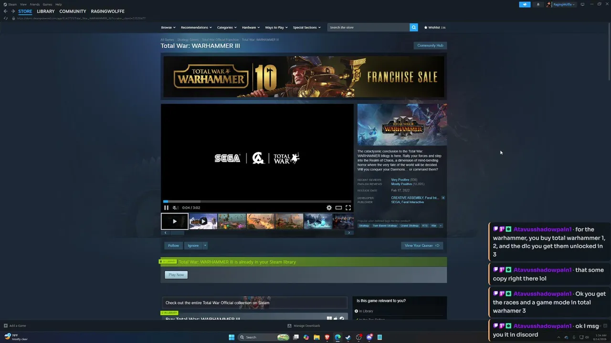The height and width of the screenshot is (343, 611).
Task: Open the Games menu
Action: [x=47, y=4]
